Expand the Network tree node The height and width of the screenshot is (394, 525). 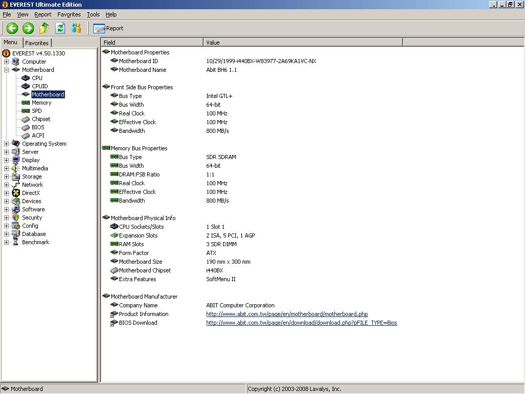tap(6, 185)
